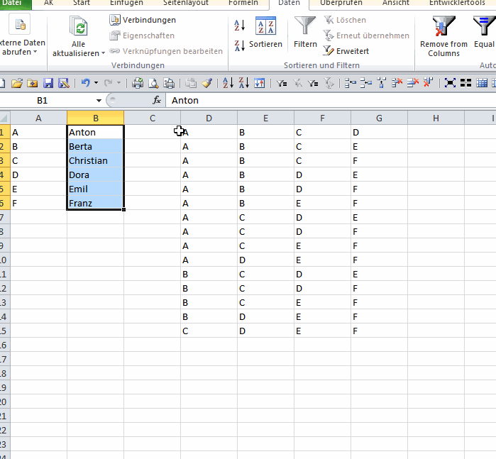Click the first filter funnel icon in quick toolbar

tap(281, 83)
